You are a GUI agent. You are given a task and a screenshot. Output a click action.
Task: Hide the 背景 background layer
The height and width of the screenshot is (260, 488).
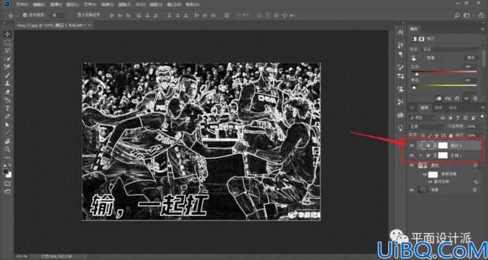[x=413, y=190]
